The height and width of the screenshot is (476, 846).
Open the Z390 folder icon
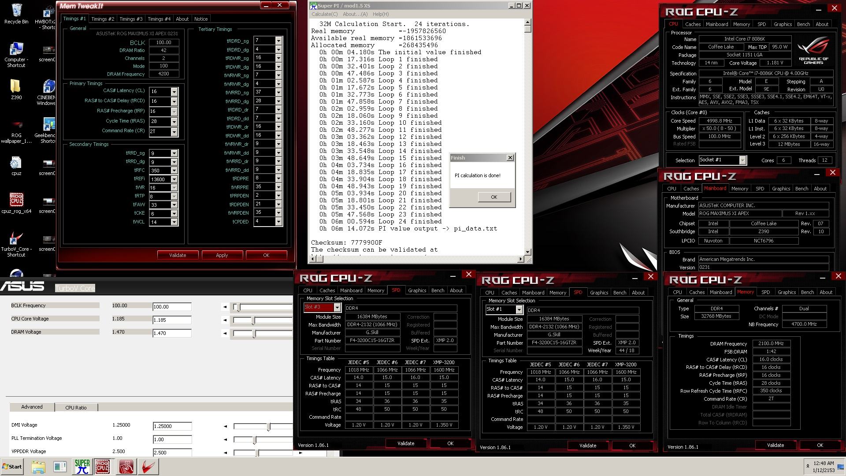[x=16, y=89]
